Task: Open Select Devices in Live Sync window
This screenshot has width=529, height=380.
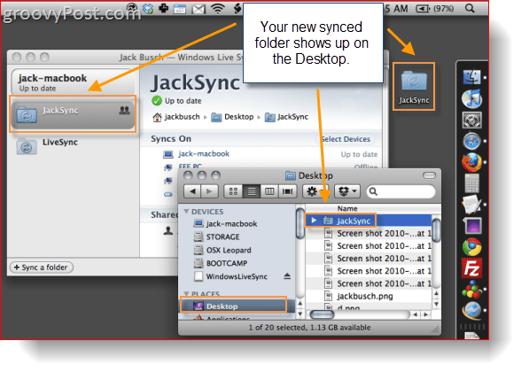Action: point(346,139)
